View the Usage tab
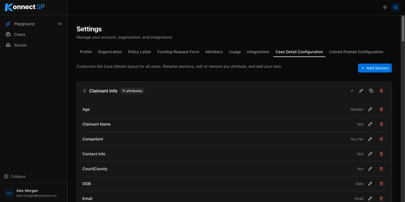The image size is (405, 202). pos(235,52)
